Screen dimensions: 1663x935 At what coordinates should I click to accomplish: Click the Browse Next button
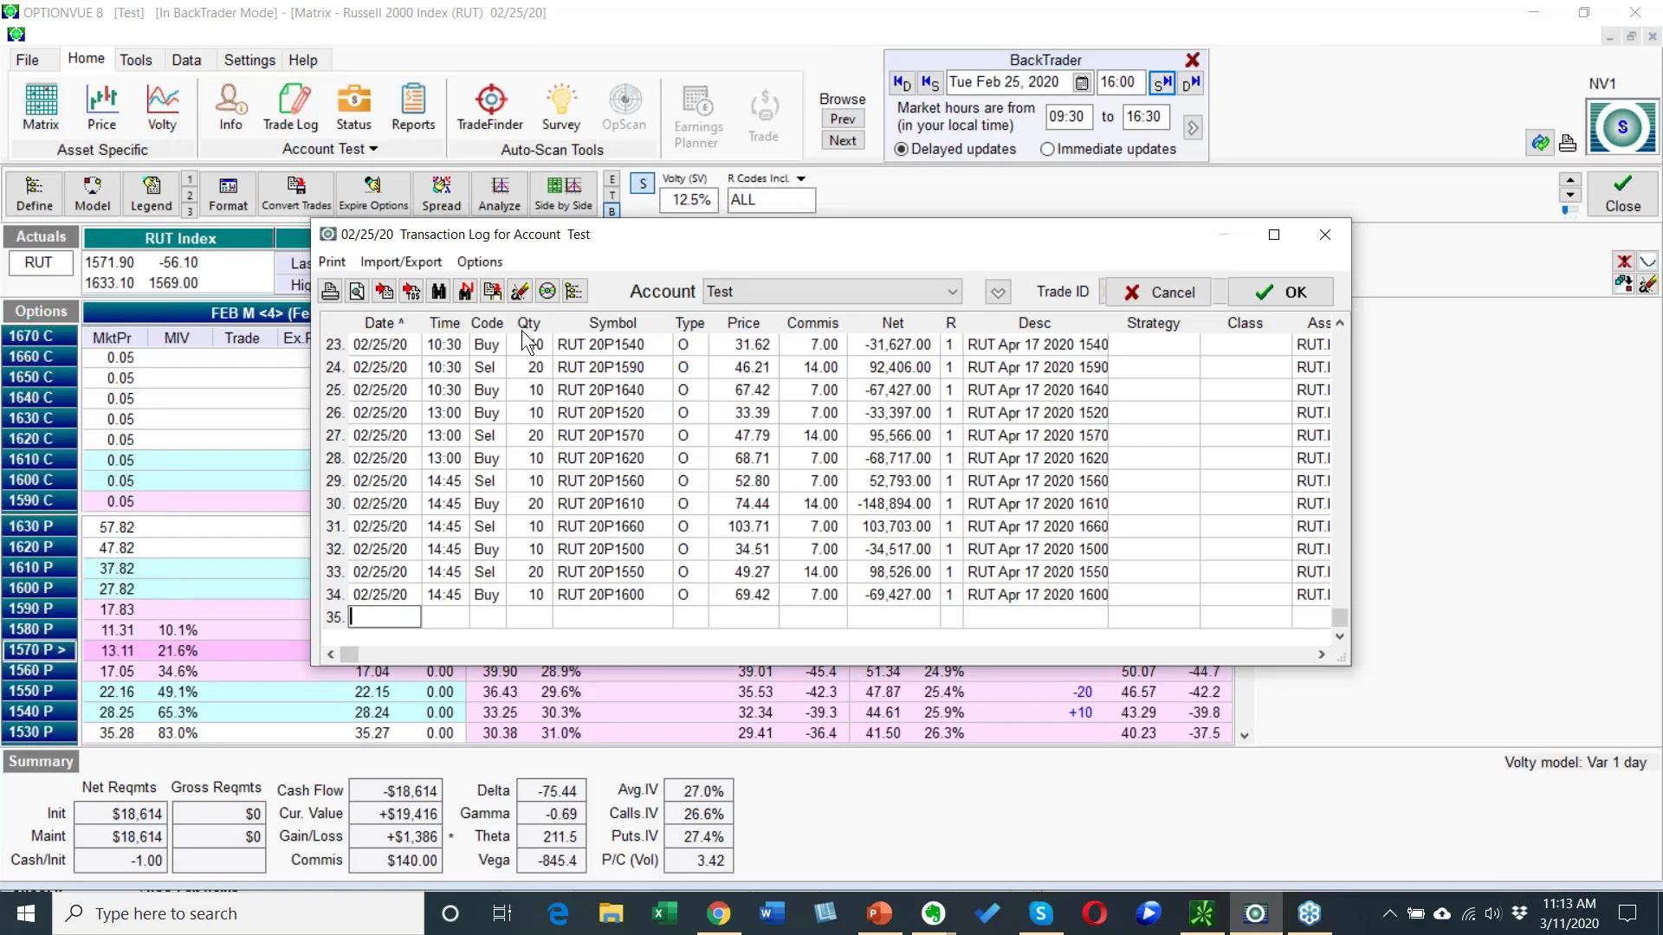[x=843, y=141]
